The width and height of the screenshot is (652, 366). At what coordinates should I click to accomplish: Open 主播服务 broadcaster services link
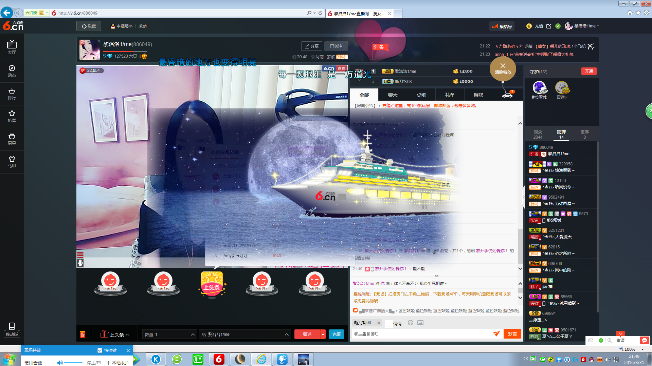(122, 26)
